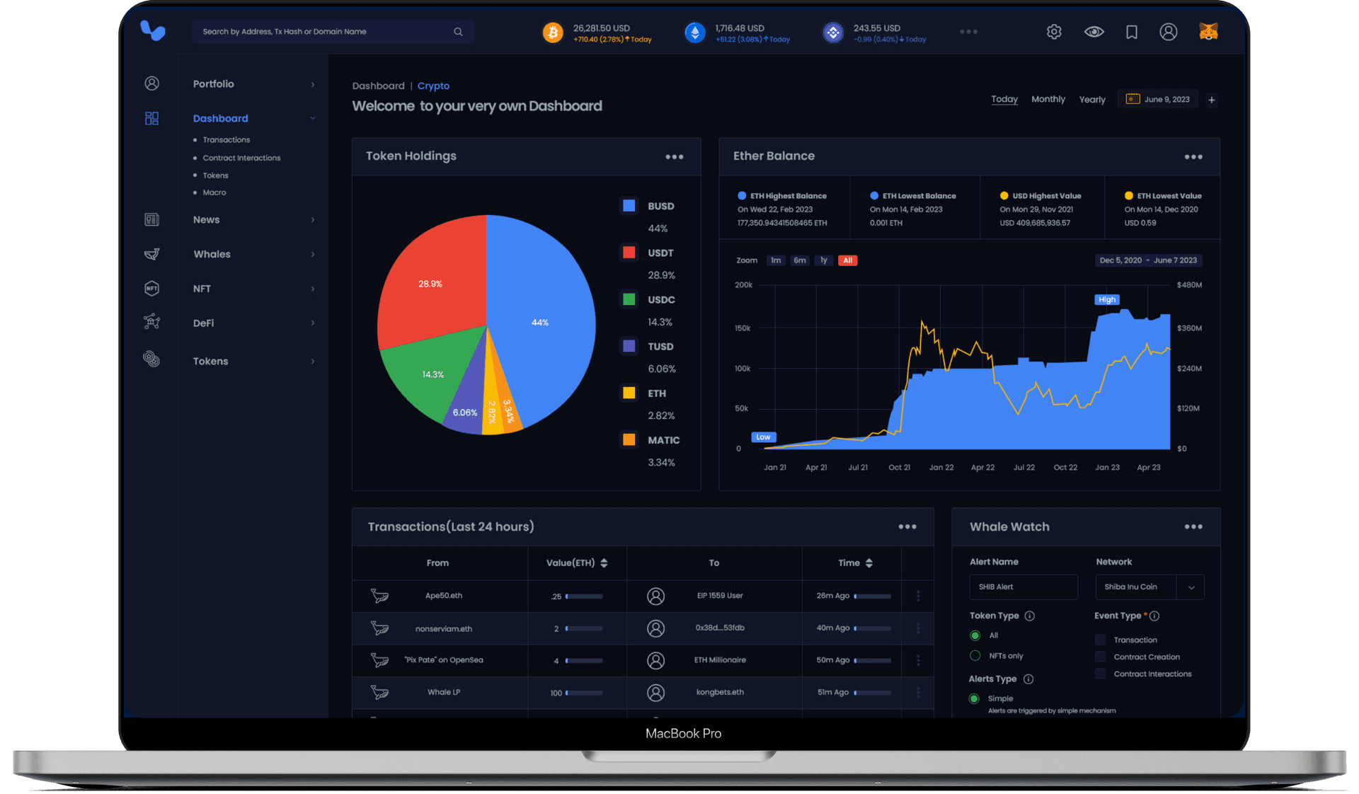
Task: Click News newspaper icon in sidebar rail
Action: pos(151,219)
